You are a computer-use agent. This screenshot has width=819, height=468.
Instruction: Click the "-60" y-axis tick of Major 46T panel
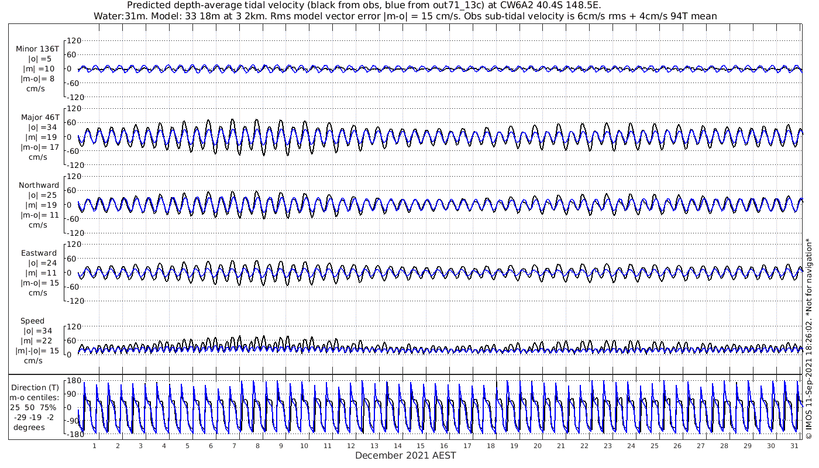[x=74, y=151]
